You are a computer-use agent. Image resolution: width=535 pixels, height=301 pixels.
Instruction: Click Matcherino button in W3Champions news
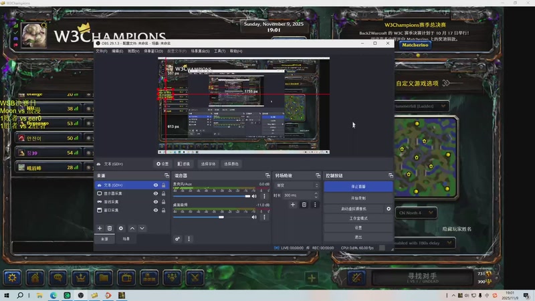click(x=415, y=45)
